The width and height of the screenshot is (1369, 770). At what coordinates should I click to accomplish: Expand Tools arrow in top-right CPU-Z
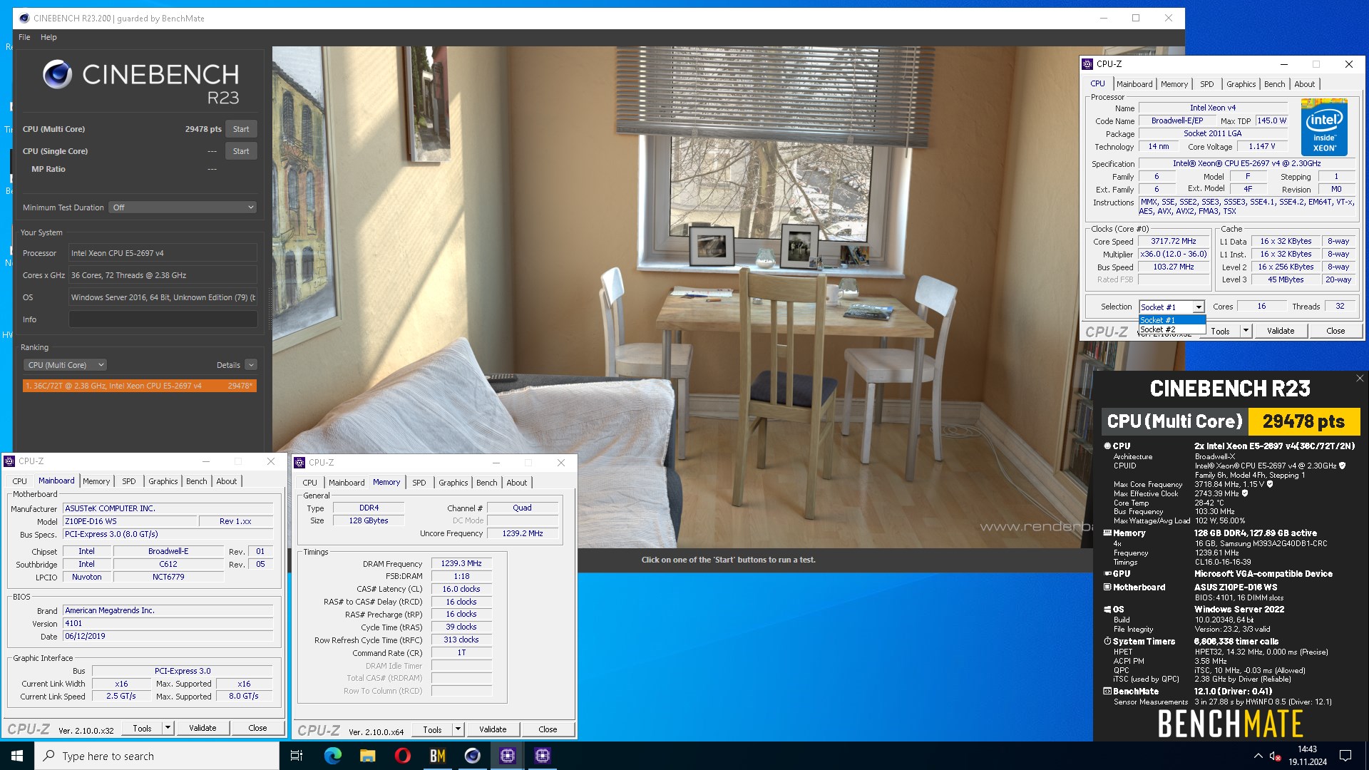(x=1246, y=331)
